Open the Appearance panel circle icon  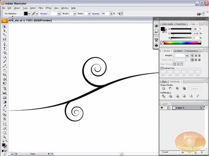click(x=156, y=26)
